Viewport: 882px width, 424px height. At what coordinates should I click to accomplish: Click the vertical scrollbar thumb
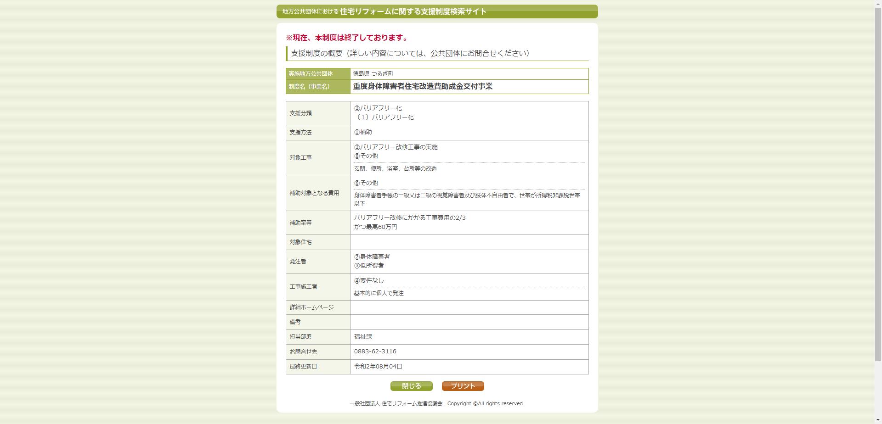point(878,184)
